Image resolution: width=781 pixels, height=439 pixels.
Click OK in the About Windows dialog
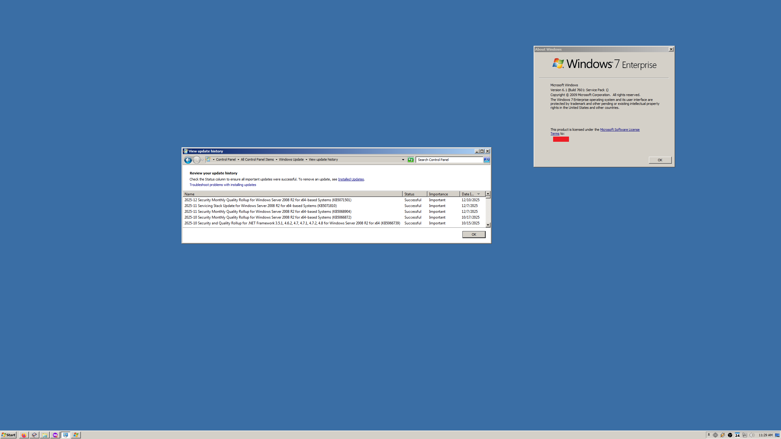click(660, 160)
